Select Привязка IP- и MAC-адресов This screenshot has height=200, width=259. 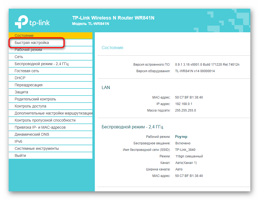click(40, 127)
